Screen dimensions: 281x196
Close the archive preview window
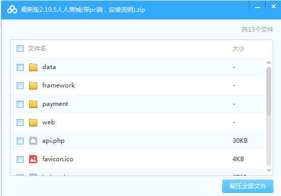pyautogui.click(x=273, y=7)
